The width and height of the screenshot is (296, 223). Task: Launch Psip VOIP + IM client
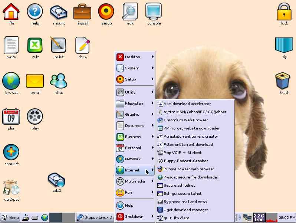click(195, 153)
